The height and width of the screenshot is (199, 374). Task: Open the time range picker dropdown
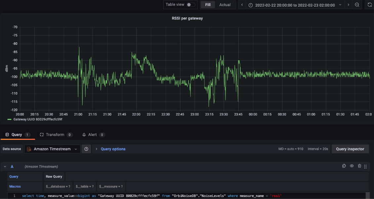(x=295, y=5)
